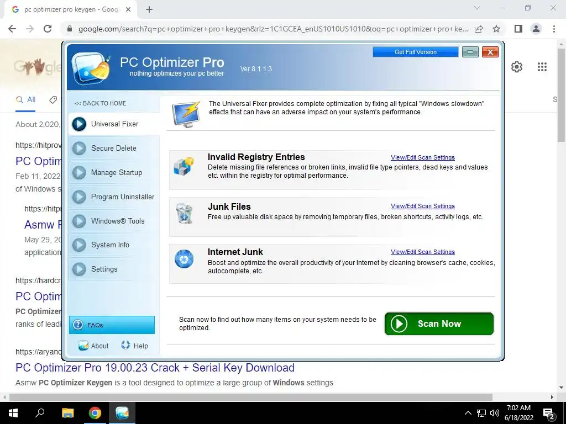Open Program Uninstaller section
The height and width of the screenshot is (424, 566).
[x=114, y=197]
